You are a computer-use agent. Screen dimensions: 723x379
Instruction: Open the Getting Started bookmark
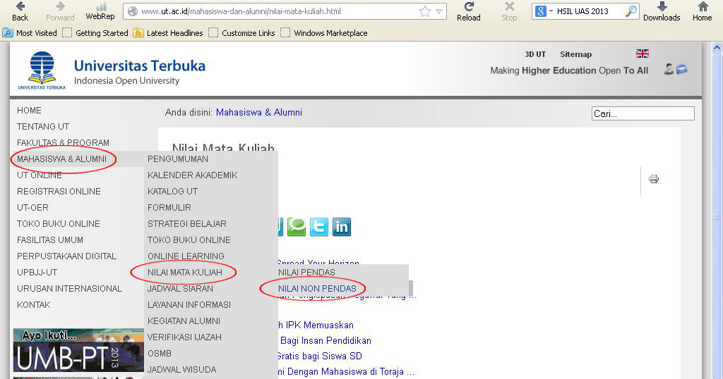tap(95, 33)
